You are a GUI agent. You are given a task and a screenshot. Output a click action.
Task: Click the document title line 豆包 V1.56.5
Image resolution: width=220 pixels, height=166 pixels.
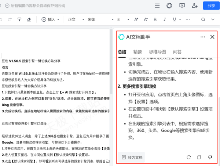point(31,61)
